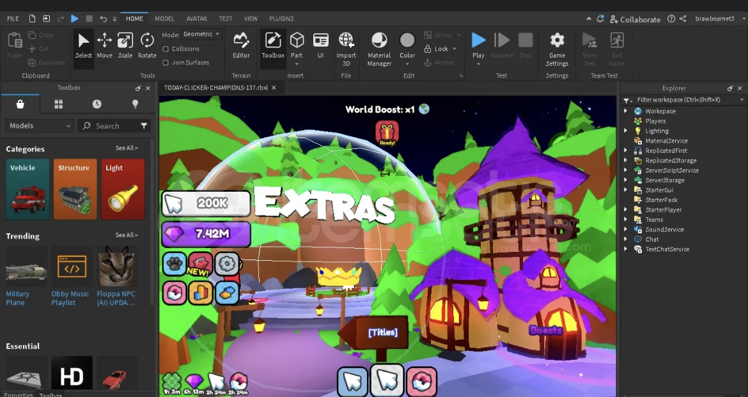Expand the ReplicatedStorage node
Viewport: 748px width, 397px height.
(x=625, y=160)
